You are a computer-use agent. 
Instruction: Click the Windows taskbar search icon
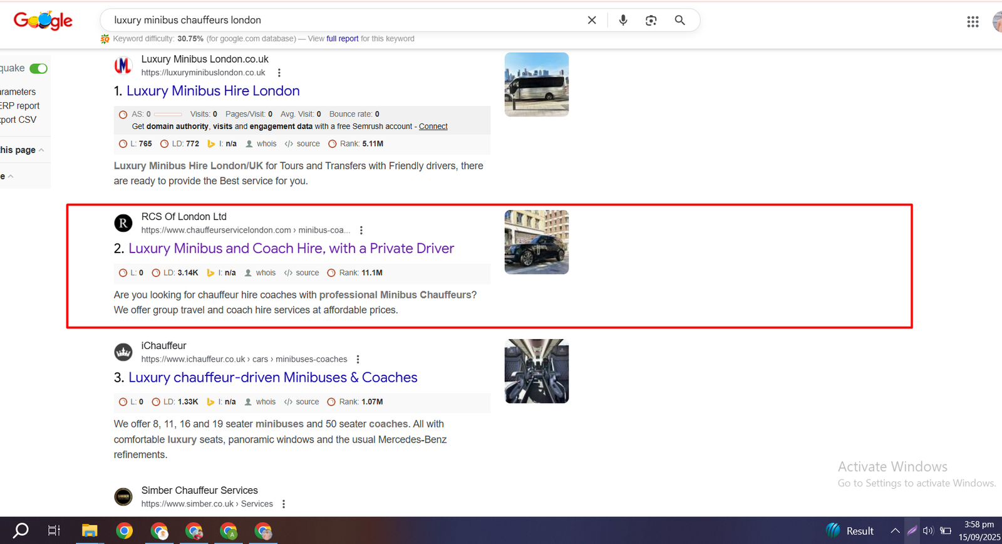21,531
